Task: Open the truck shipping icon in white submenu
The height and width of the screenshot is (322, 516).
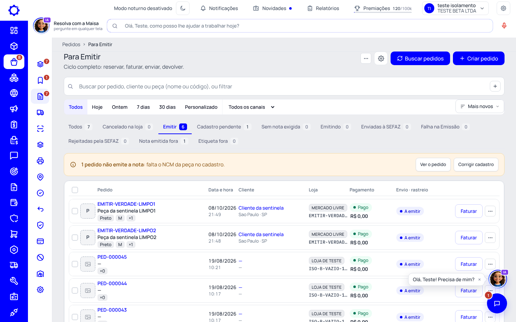Action: (x=40, y=113)
